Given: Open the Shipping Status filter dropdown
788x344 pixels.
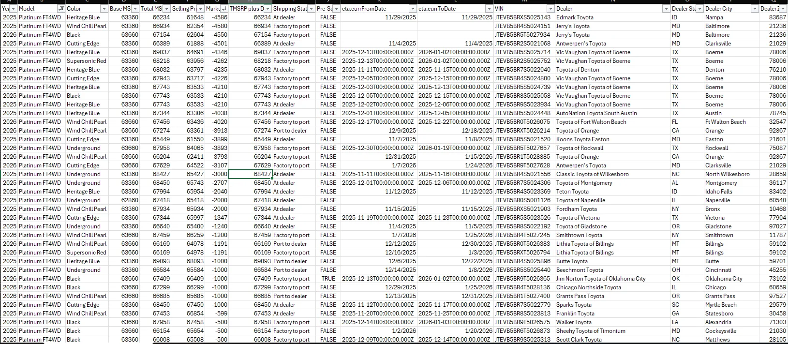Looking at the screenshot, I should pyautogui.click(x=311, y=9).
